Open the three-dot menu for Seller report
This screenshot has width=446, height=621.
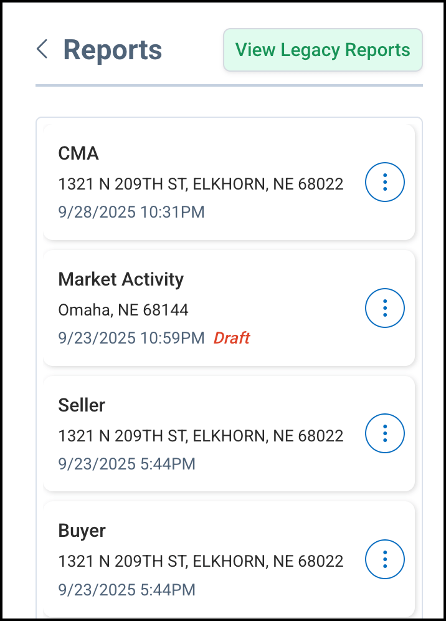coord(384,433)
